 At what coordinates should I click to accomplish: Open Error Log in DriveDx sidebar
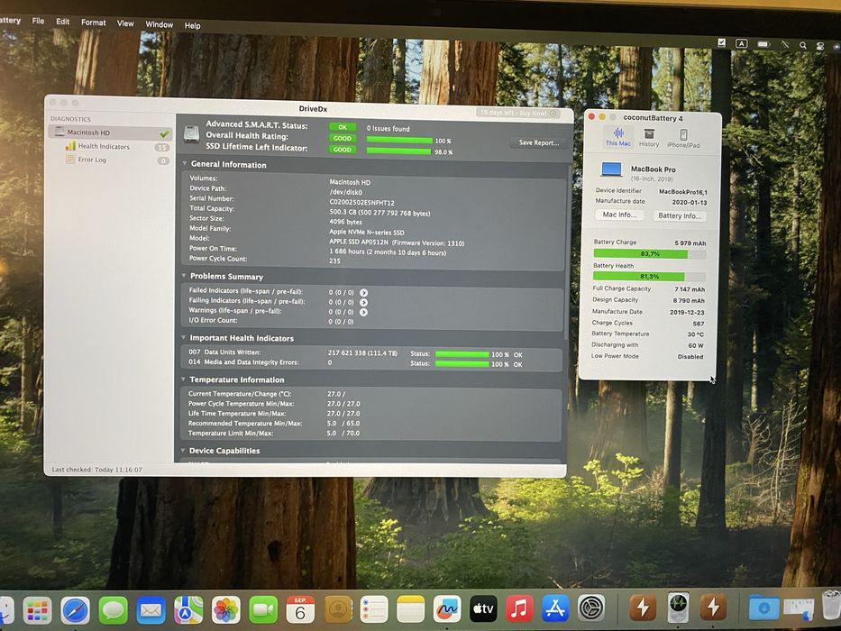[x=92, y=160]
